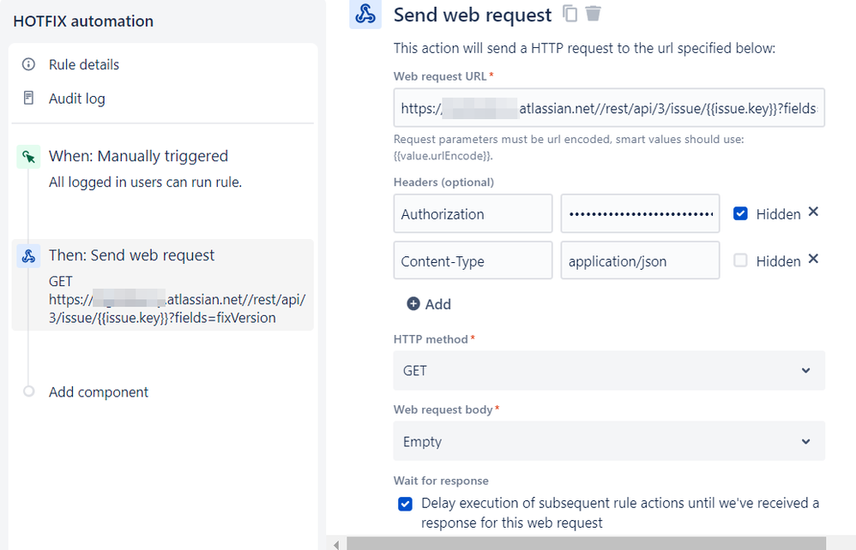Click the Manually triggered cursor icon
856x550 pixels.
28,157
